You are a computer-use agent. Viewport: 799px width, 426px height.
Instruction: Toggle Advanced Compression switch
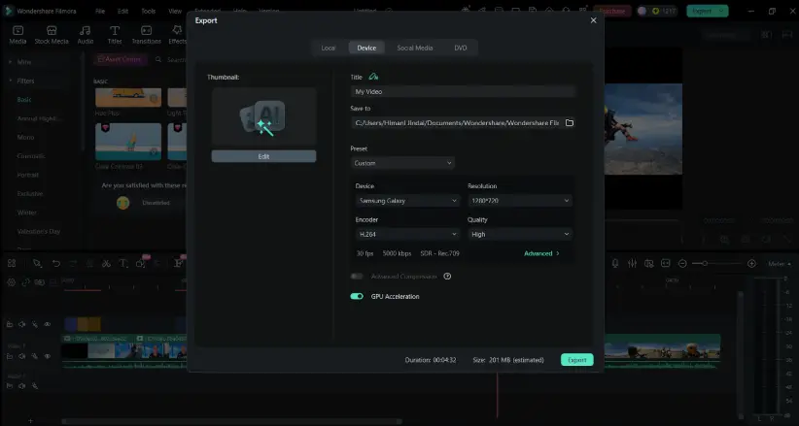[x=357, y=277]
